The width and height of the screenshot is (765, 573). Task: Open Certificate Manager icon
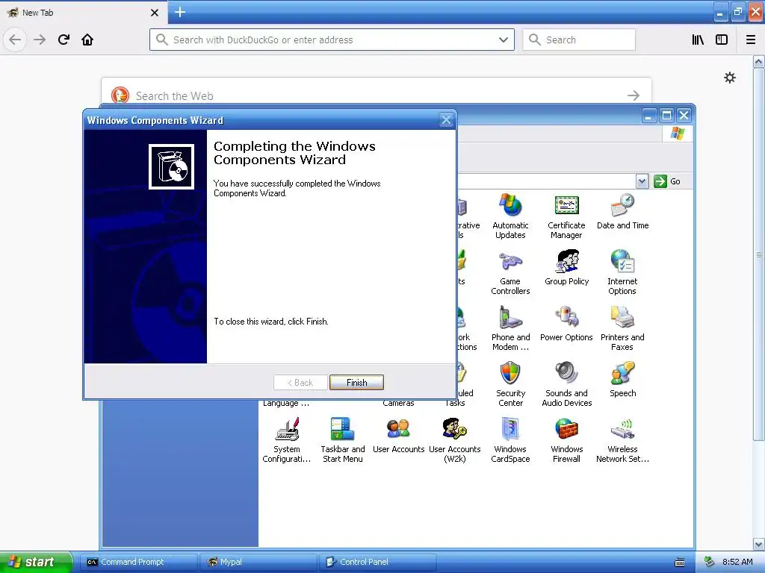tap(566, 216)
